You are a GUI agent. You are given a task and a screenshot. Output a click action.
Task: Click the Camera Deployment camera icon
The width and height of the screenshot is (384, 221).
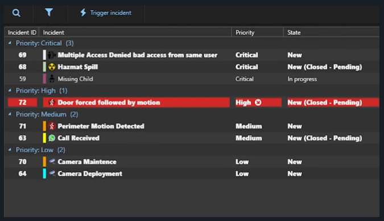coord(52,173)
